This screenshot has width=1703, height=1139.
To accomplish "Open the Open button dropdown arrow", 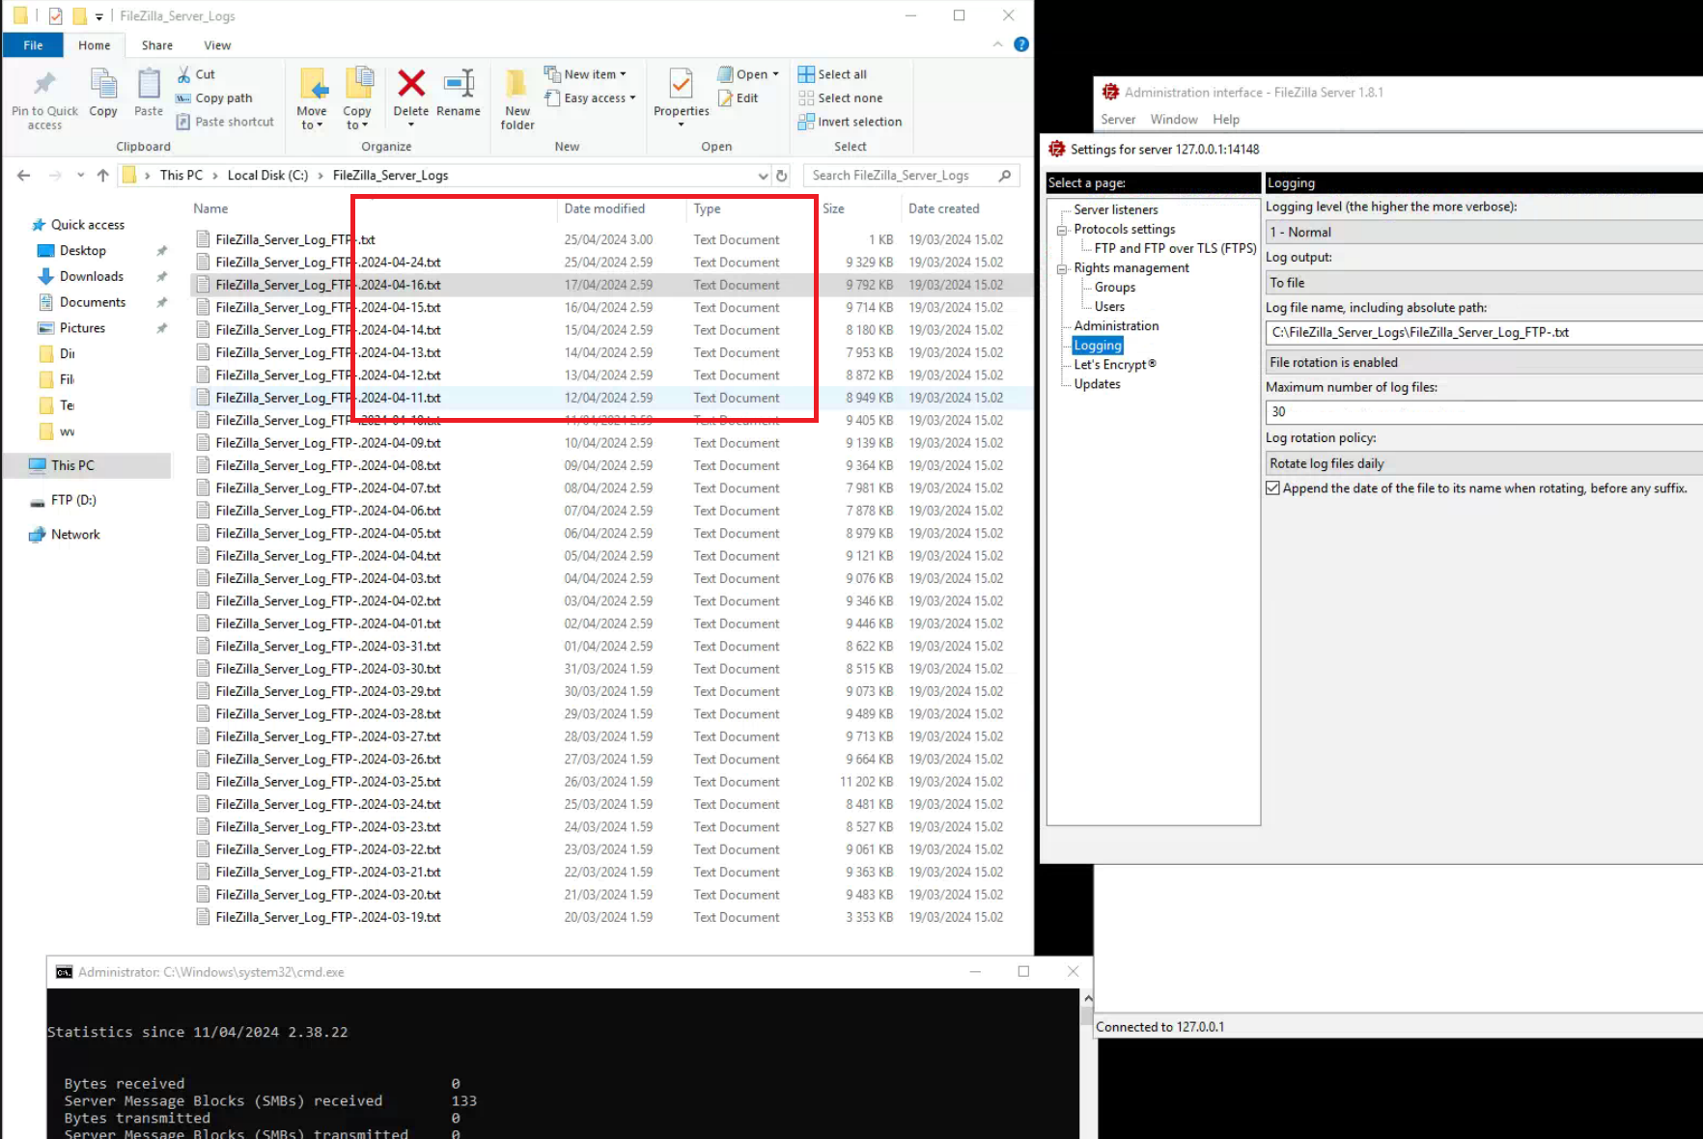I will 775,74.
